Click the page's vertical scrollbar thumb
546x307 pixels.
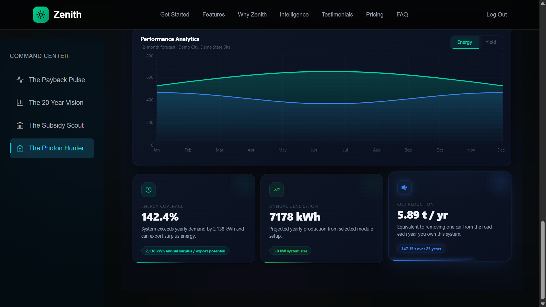click(543, 260)
